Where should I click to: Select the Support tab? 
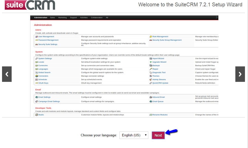point(73,17)
